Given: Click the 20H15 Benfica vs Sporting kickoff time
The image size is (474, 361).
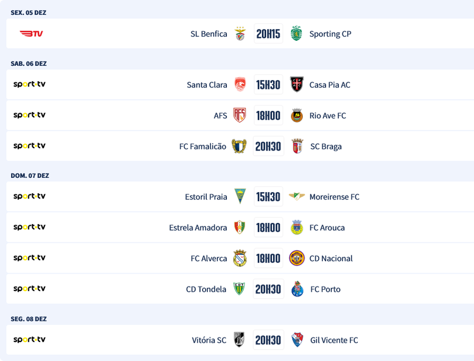Looking at the screenshot, I should 268,34.
